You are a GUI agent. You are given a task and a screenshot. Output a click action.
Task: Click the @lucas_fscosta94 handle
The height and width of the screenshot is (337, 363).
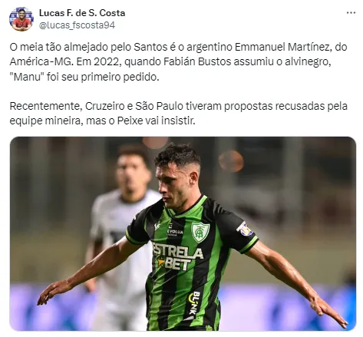click(x=77, y=25)
